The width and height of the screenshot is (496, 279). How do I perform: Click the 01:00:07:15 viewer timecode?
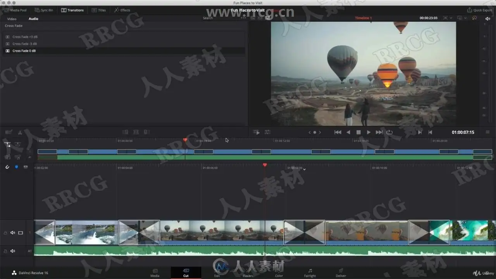[x=463, y=132]
